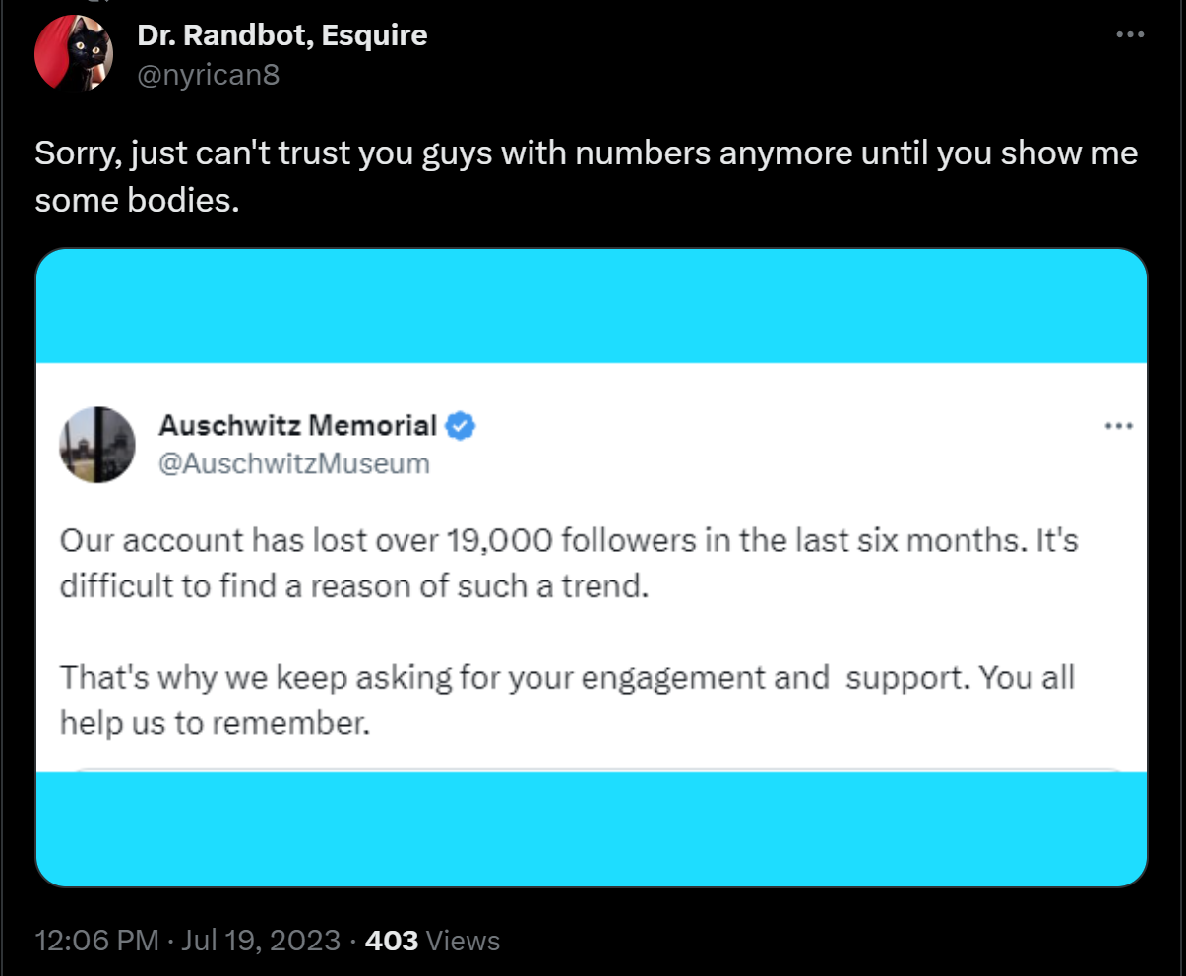The image size is (1186, 976).
Task: Open the Dr. Randbot, Esquire display name
Action: pos(281,35)
